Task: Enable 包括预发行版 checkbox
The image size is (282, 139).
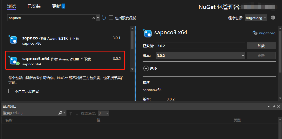Action: coord(111,18)
